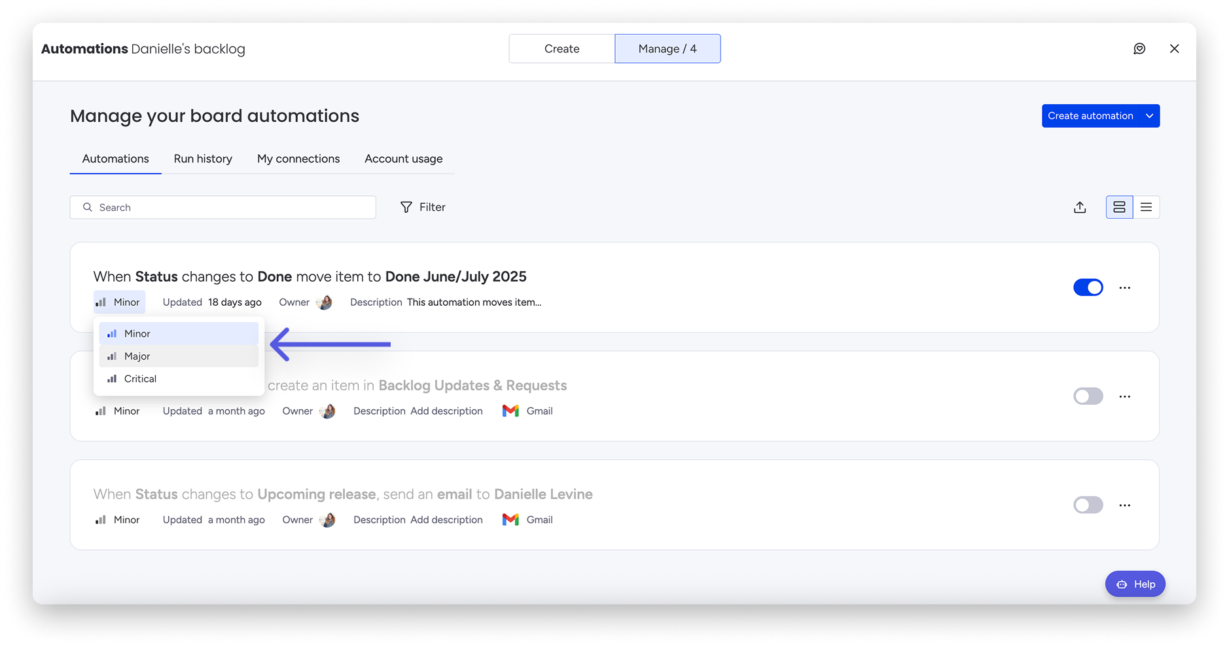Open three-dot menu for Status Done automation
Viewport: 1229px width, 647px height.
[1124, 287]
